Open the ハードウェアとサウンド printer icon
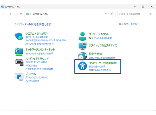 point(19,62)
